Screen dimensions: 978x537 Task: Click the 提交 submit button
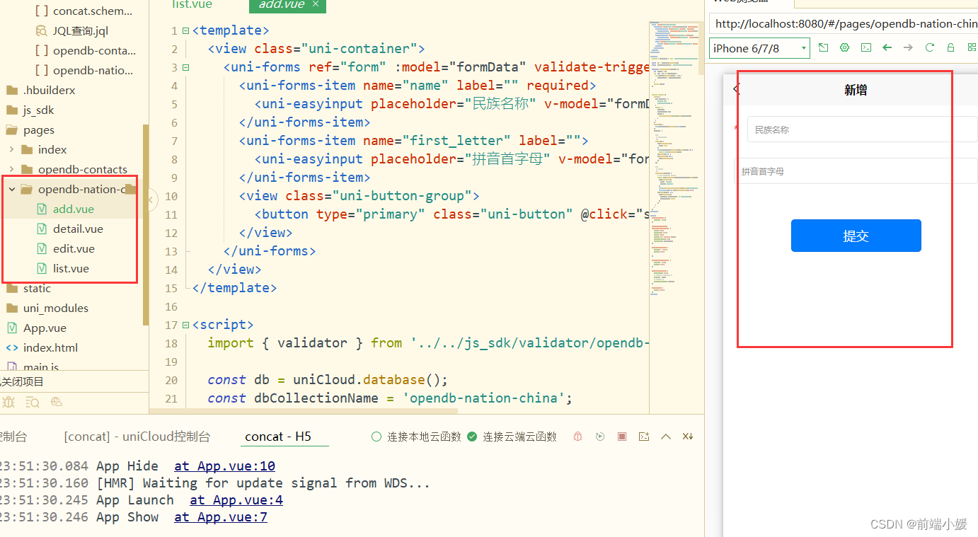tap(856, 236)
